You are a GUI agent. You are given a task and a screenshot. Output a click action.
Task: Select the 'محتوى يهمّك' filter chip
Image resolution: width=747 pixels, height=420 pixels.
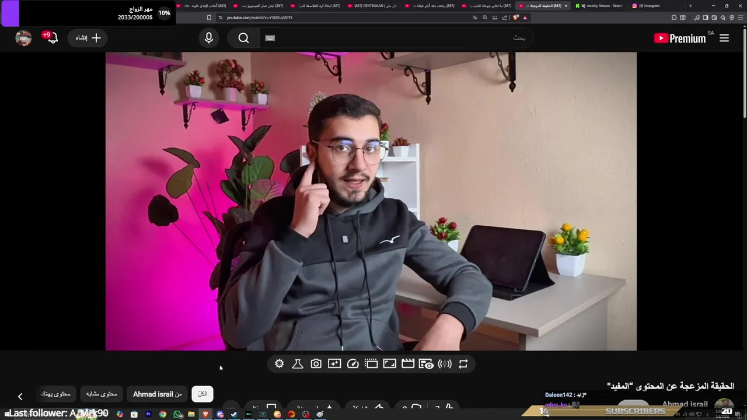tap(55, 394)
